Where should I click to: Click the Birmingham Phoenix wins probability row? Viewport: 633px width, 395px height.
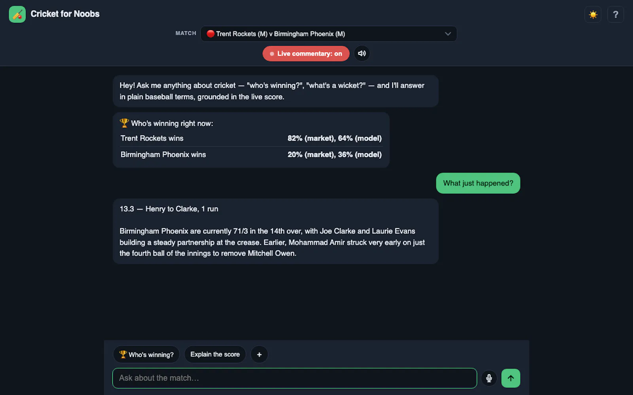pyautogui.click(x=251, y=154)
